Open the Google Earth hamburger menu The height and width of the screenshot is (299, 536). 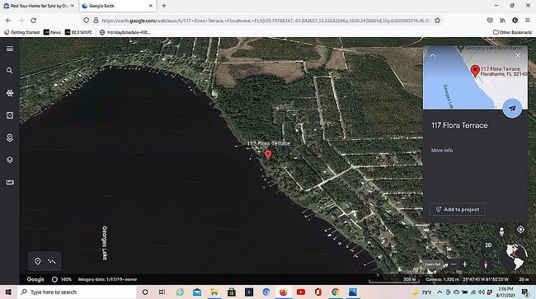pyautogui.click(x=10, y=49)
